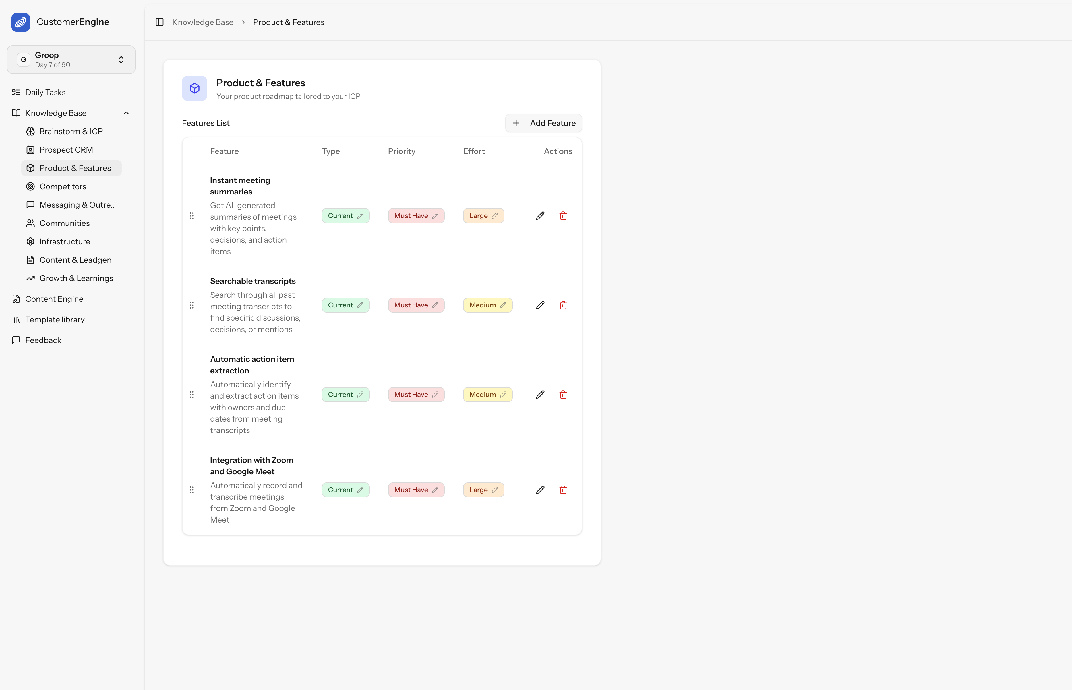This screenshot has height=690, width=1072.
Task: Navigate to Knowledge Base breadcrumb
Action: tap(202, 22)
